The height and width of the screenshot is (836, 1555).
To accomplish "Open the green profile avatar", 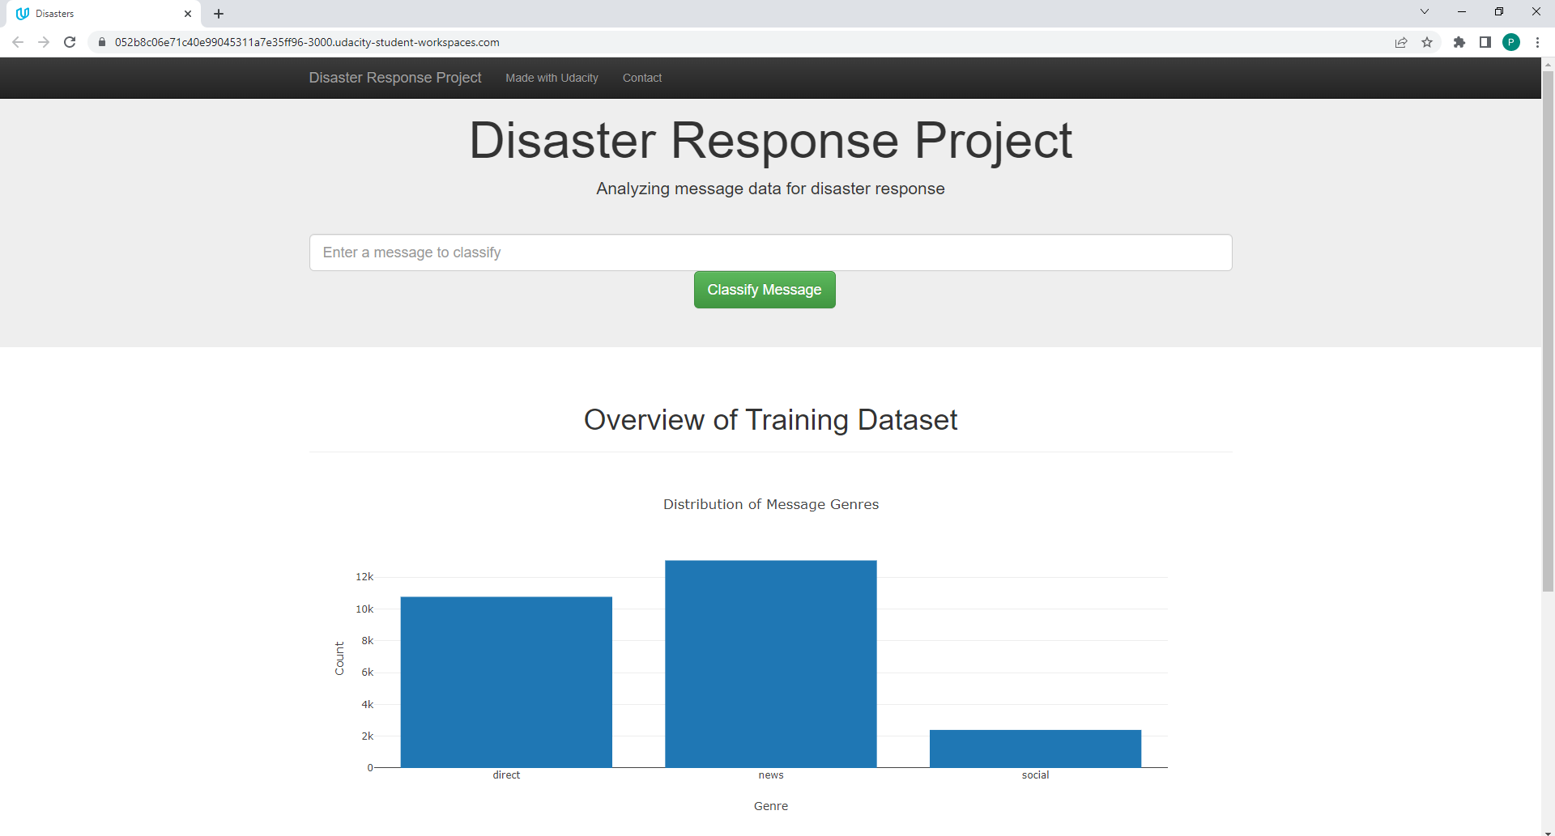I will tap(1511, 42).
